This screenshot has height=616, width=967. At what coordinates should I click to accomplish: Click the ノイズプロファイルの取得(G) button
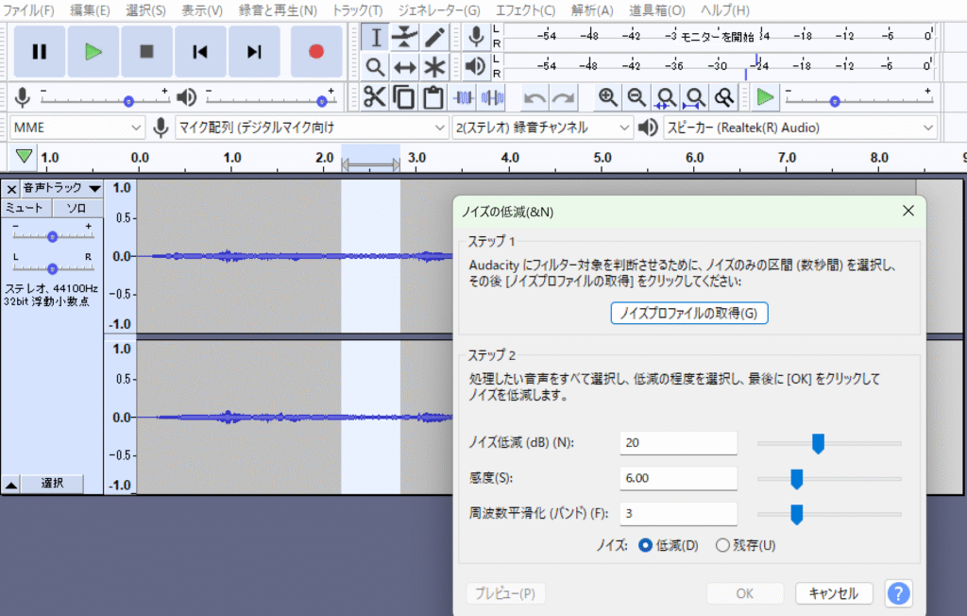coord(689,313)
